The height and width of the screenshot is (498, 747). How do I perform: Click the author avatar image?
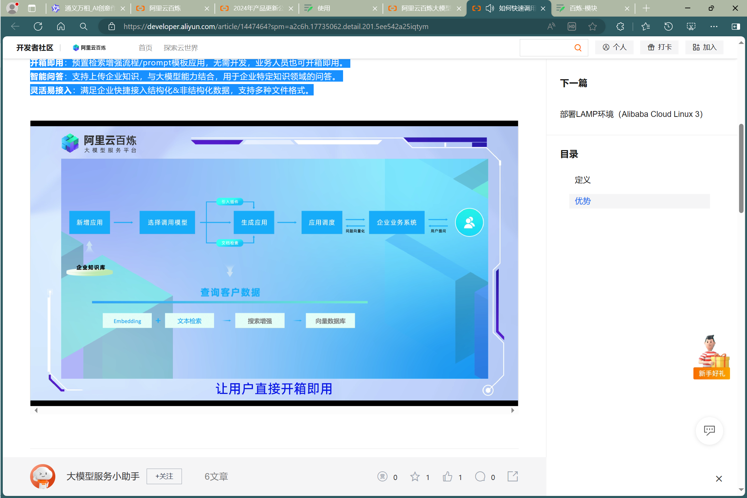43,477
